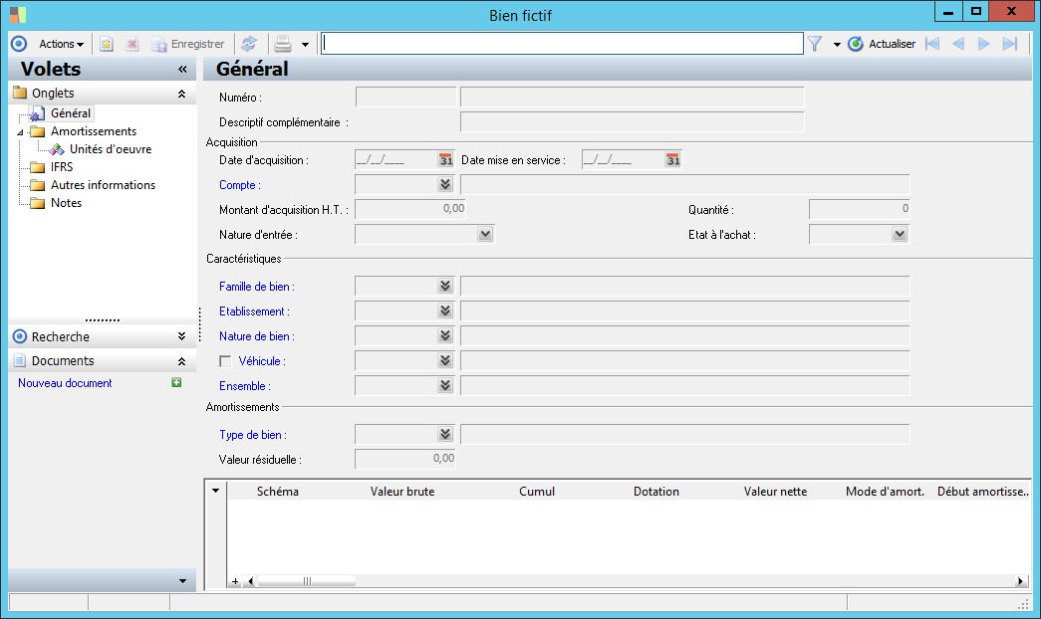Click the Enregistrer save button
The image size is (1041, 619).
click(188, 44)
